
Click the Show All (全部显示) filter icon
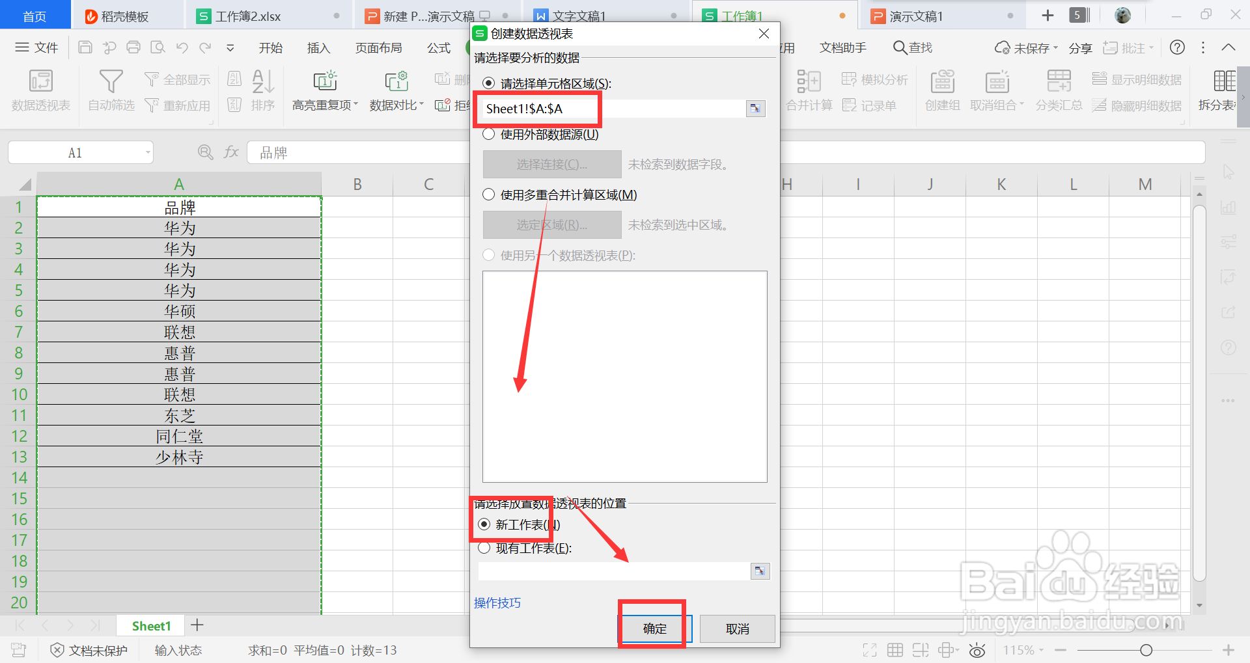[x=151, y=79]
